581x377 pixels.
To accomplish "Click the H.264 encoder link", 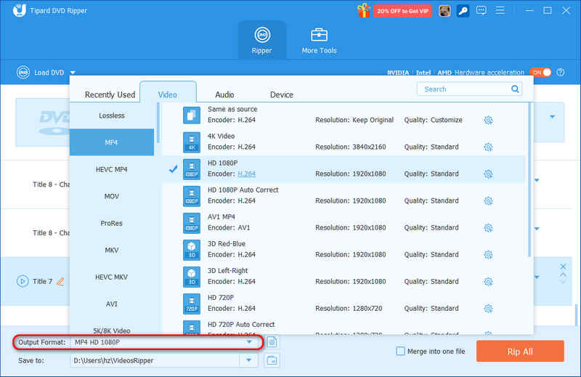I will tap(246, 174).
